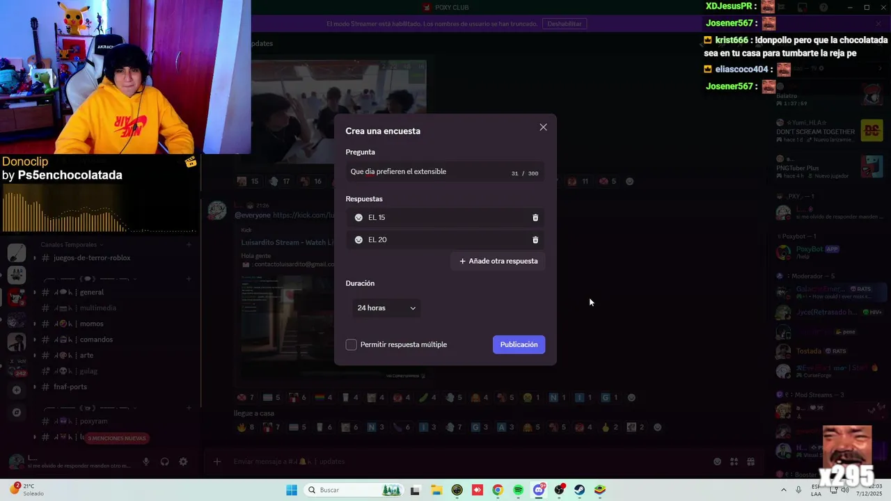Open the 24 horas duration dropdown

[x=386, y=308]
